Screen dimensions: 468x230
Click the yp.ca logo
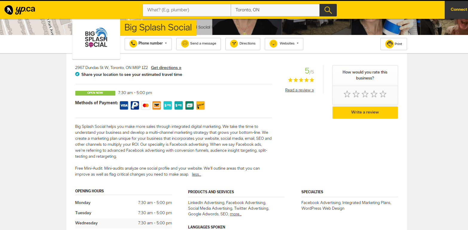20,10
